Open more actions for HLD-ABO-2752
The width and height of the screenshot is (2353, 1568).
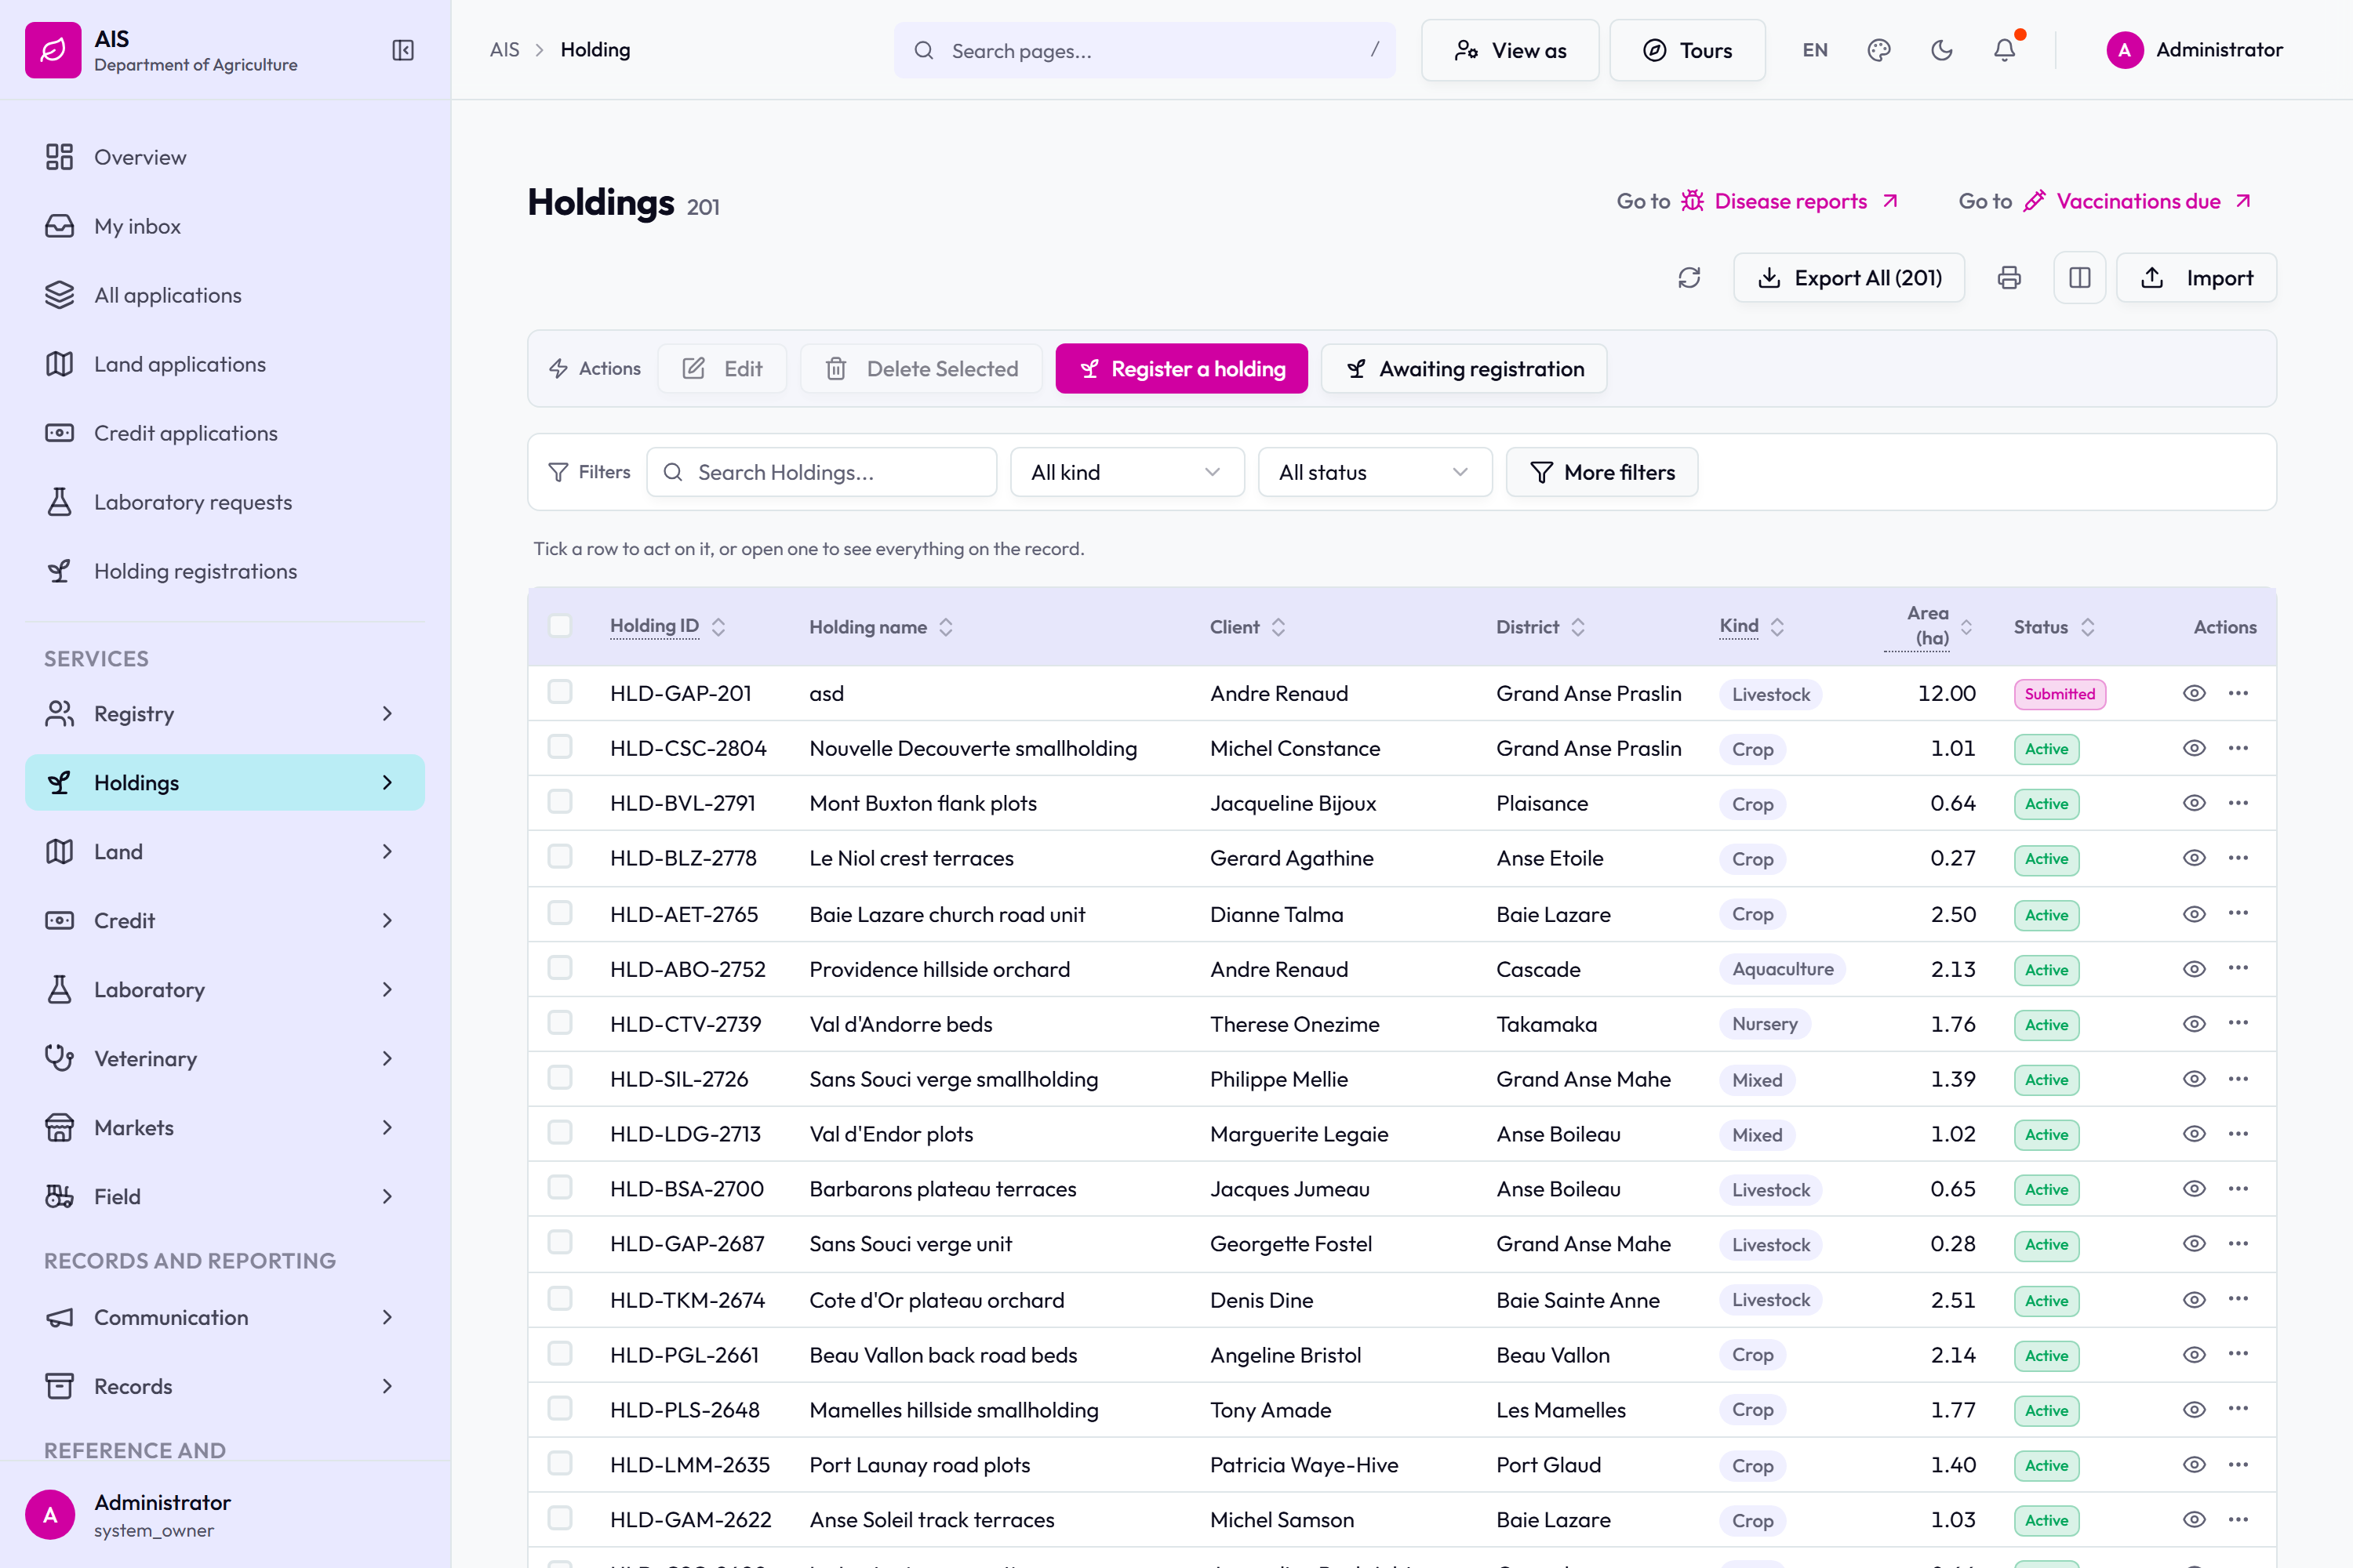tap(2238, 968)
